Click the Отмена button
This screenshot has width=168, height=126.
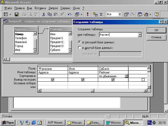click(x=156, y=37)
